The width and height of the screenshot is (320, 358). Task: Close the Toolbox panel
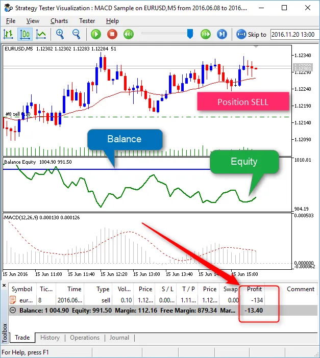[x=5, y=285]
